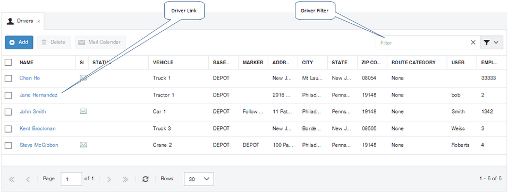Click the 08054 zip code cell
The width and height of the screenshot is (508, 193).
point(369,78)
